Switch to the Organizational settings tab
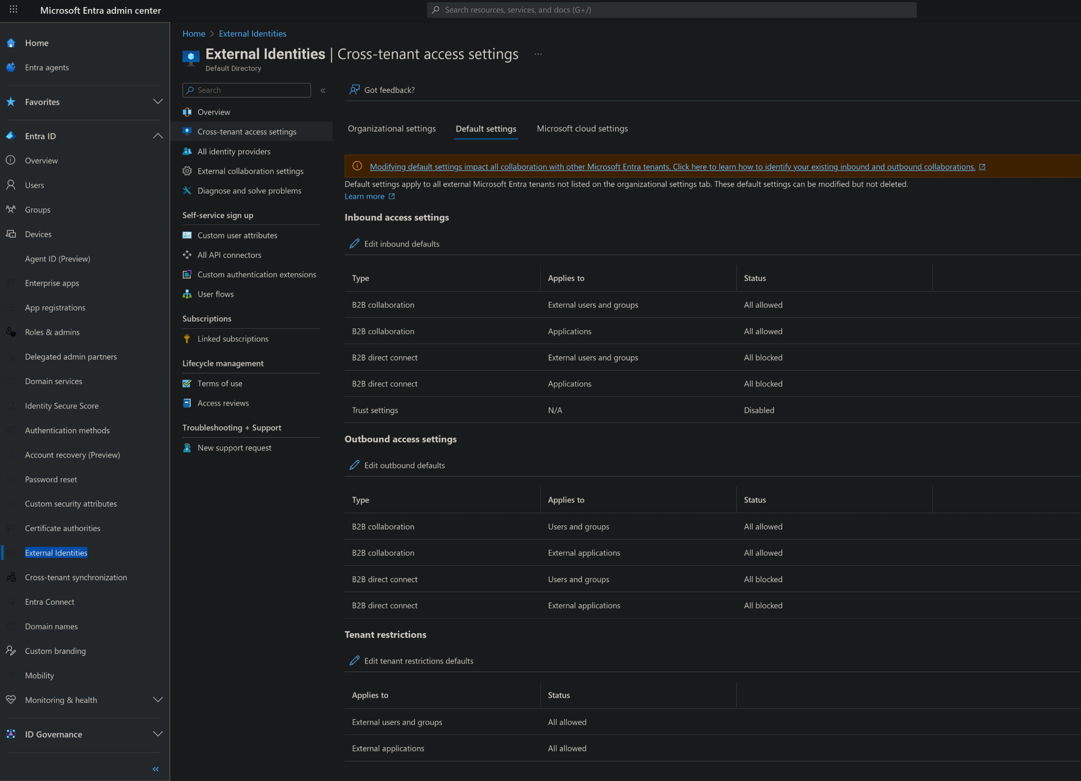The width and height of the screenshot is (1081, 781). point(392,128)
